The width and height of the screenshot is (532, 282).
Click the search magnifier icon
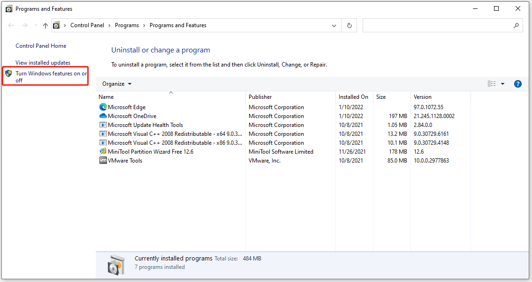(516, 25)
